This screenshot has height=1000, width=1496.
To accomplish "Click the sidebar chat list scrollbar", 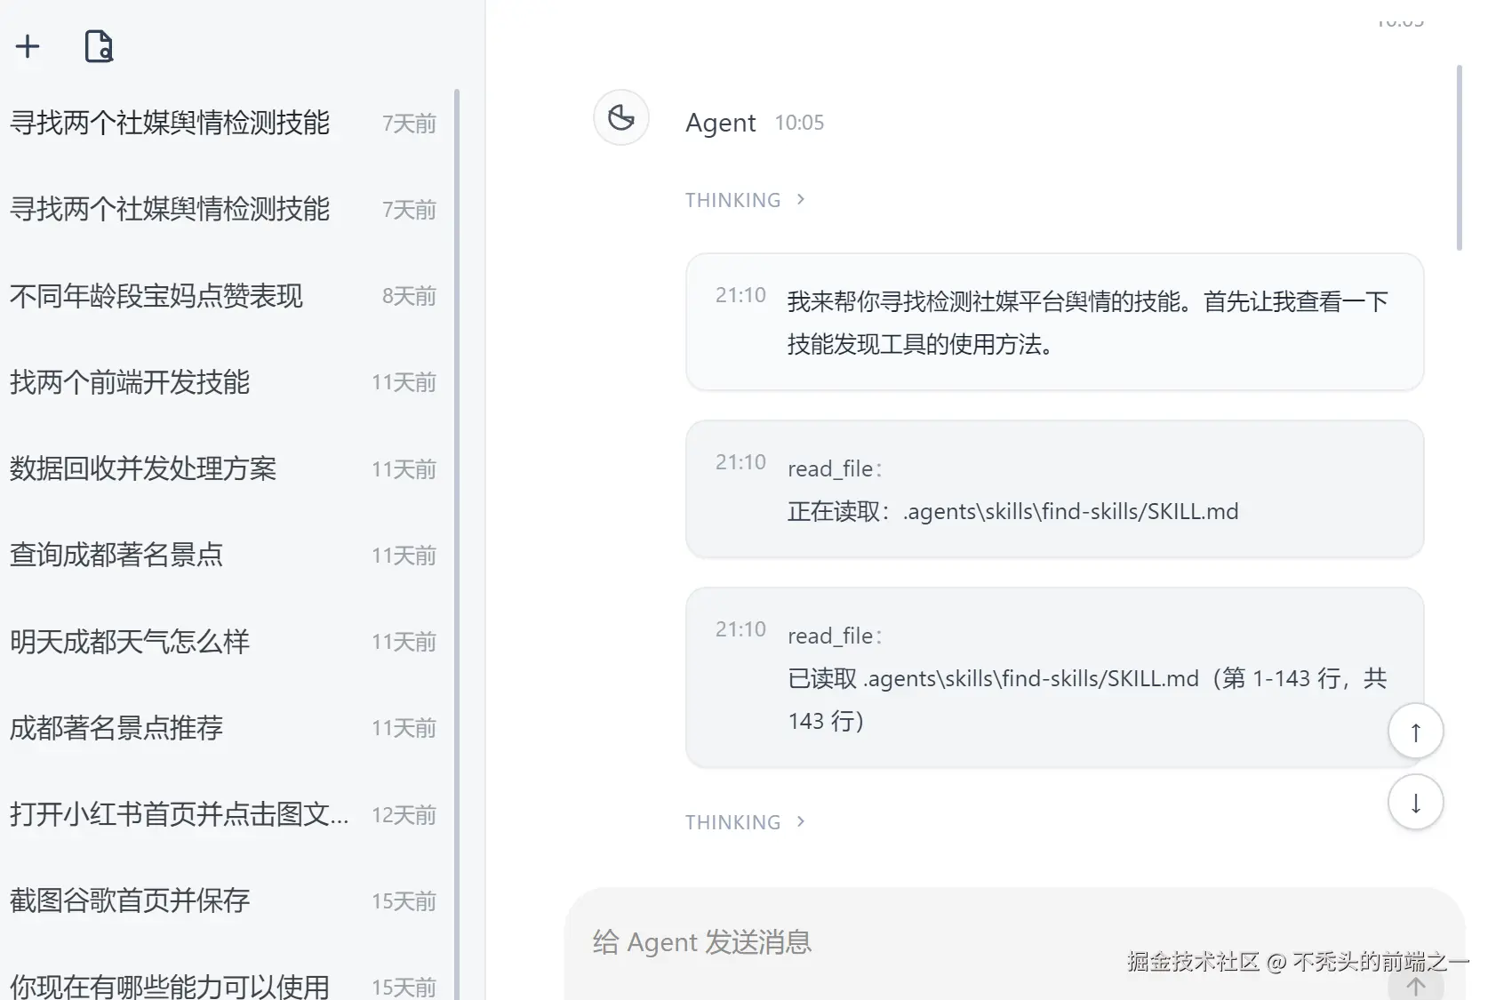I will click(x=457, y=544).
